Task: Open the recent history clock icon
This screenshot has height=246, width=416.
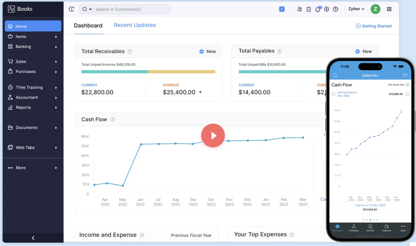Action: [x=71, y=9]
